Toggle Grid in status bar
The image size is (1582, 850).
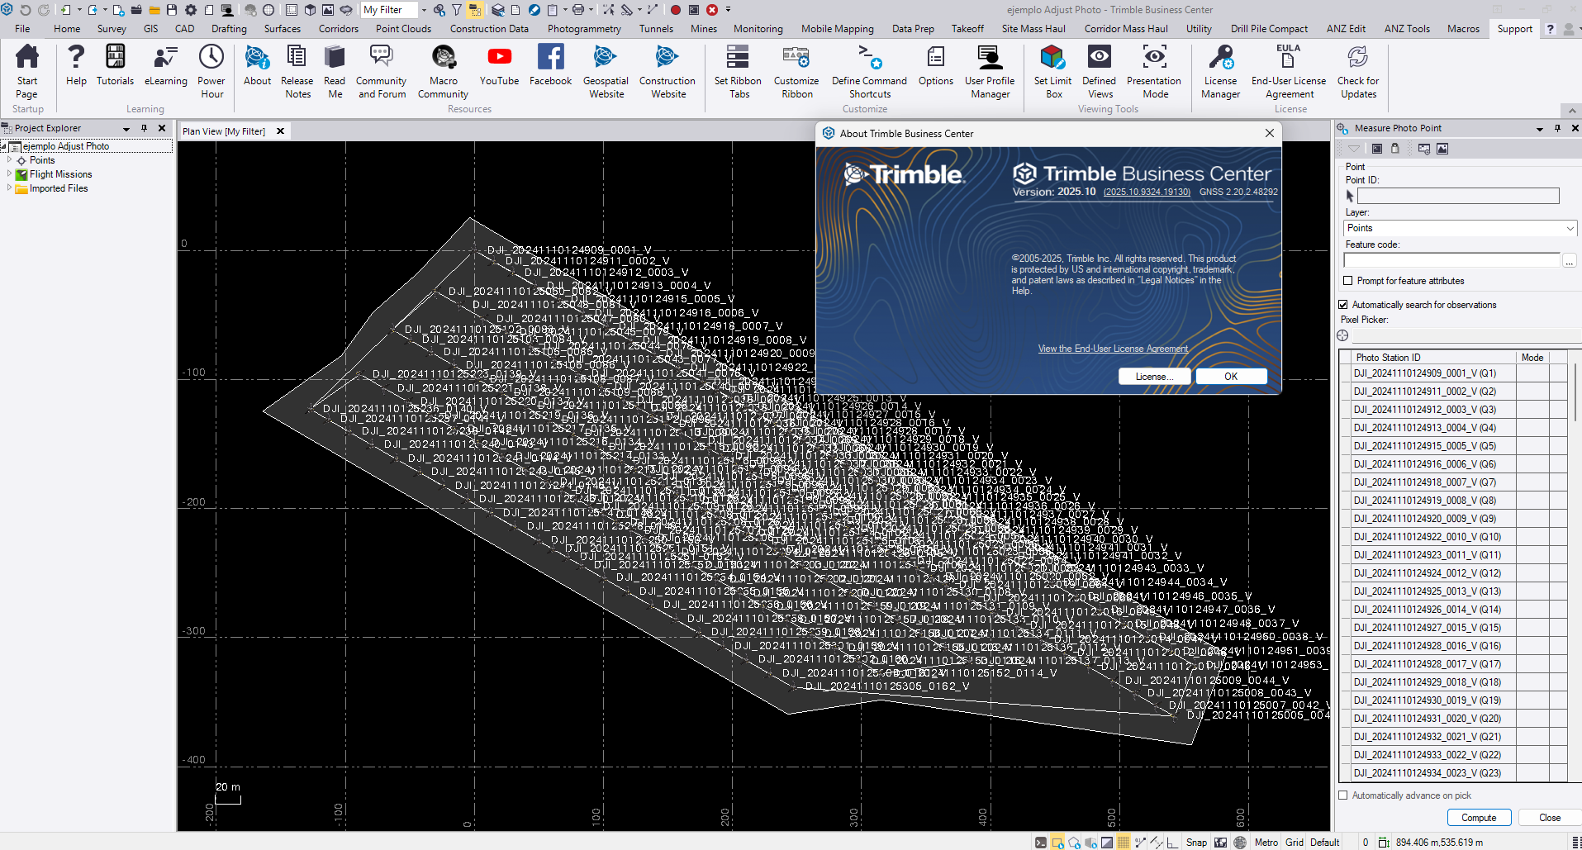(x=1295, y=843)
